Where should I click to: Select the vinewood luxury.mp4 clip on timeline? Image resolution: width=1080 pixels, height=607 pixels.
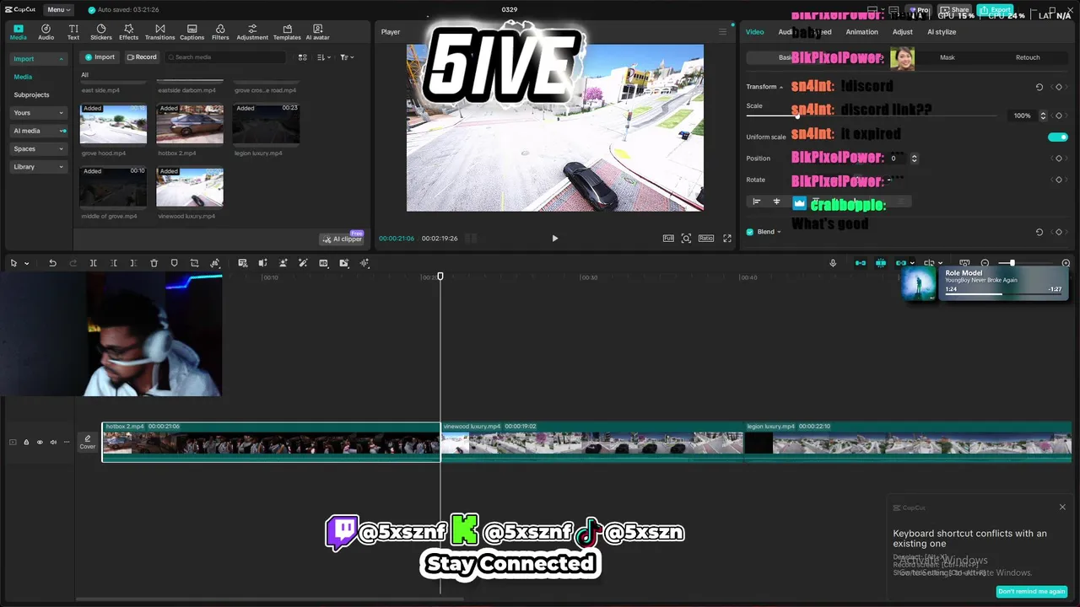click(591, 442)
